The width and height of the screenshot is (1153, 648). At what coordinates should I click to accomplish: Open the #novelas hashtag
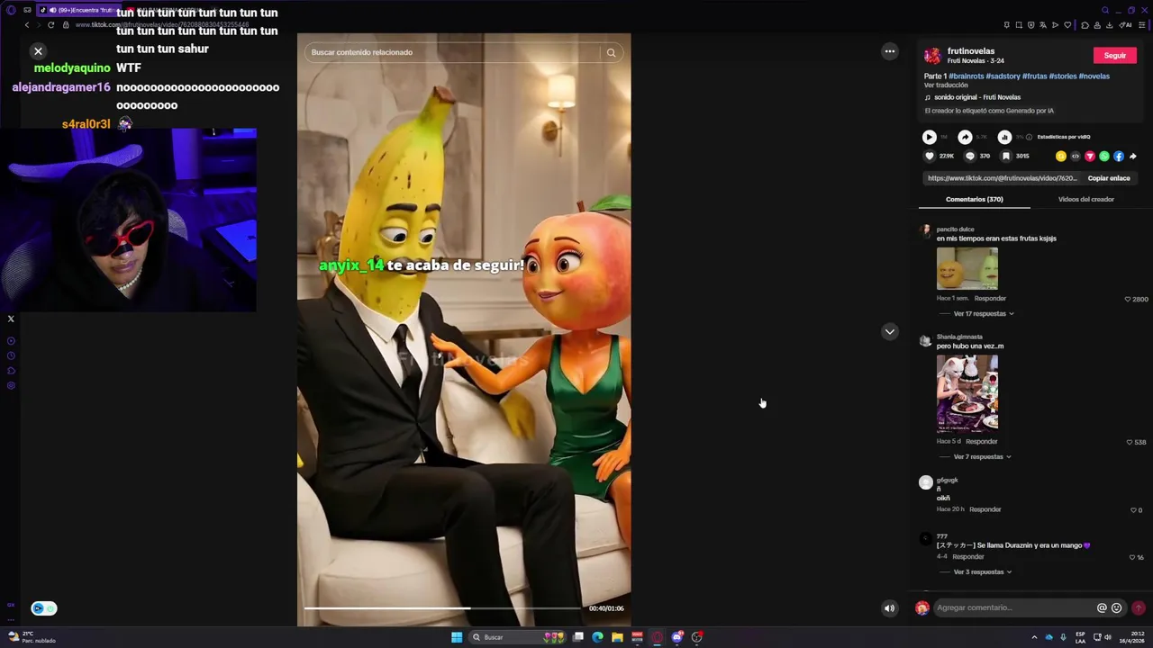tap(1094, 76)
